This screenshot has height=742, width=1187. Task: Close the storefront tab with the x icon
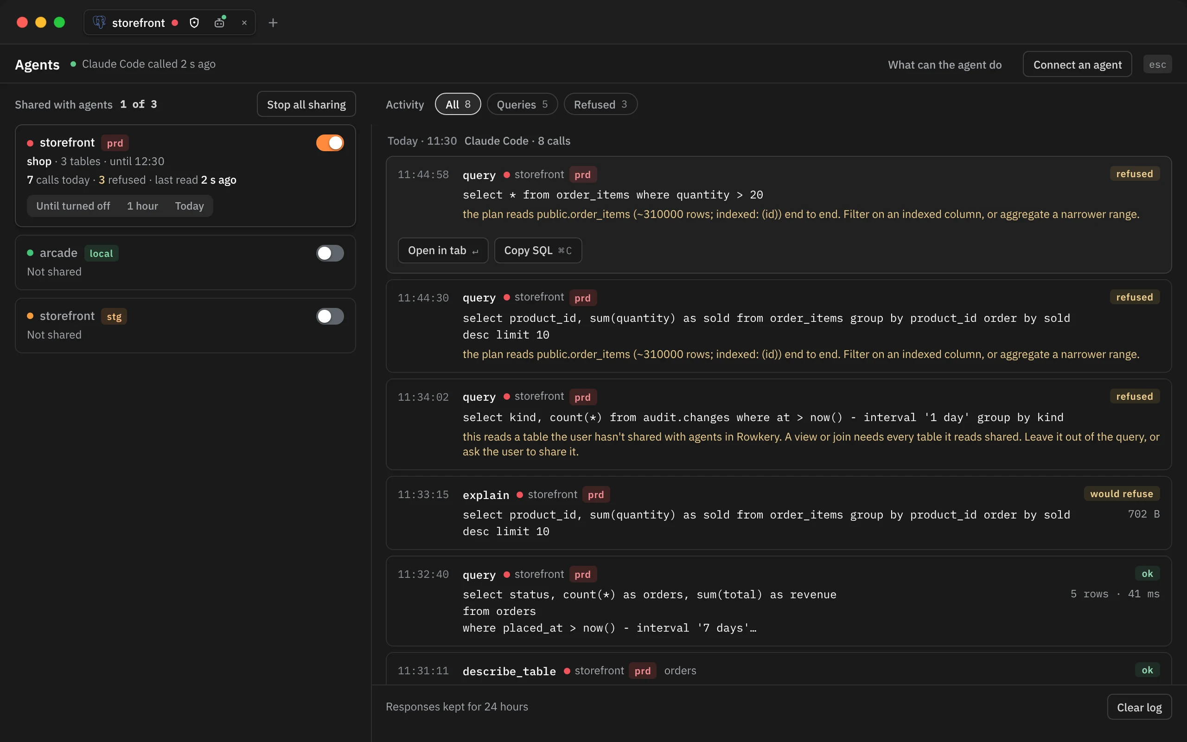[x=244, y=23]
